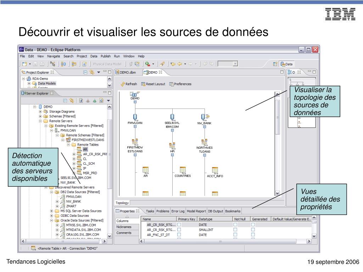Open the Run launch dropdown arrow
363x272 pixels.
[x=153, y=64]
